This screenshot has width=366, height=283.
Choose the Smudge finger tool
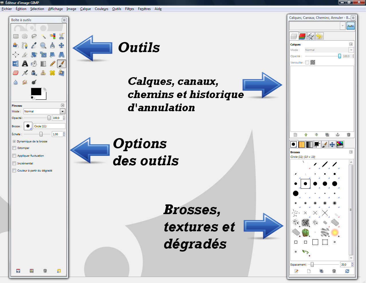pos(25,82)
